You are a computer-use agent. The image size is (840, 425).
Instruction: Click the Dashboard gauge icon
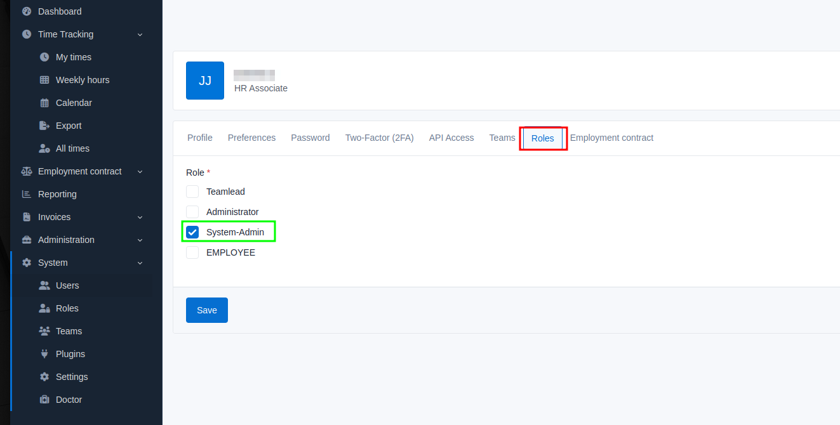click(x=27, y=11)
